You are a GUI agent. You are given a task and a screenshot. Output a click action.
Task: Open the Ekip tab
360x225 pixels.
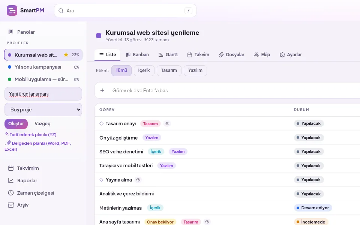point(262,55)
